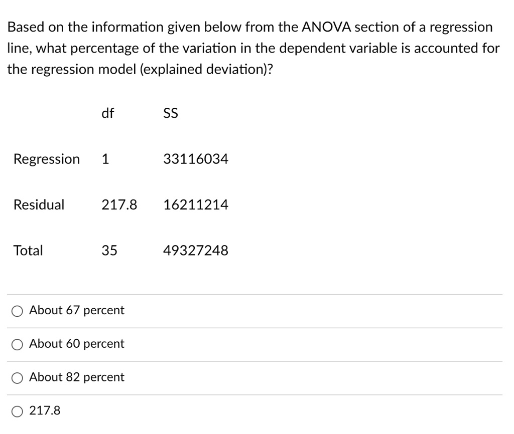This screenshot has width=514, height=434.
Task: Click the Residual SS value 16211214
Action: pos(196,204)
